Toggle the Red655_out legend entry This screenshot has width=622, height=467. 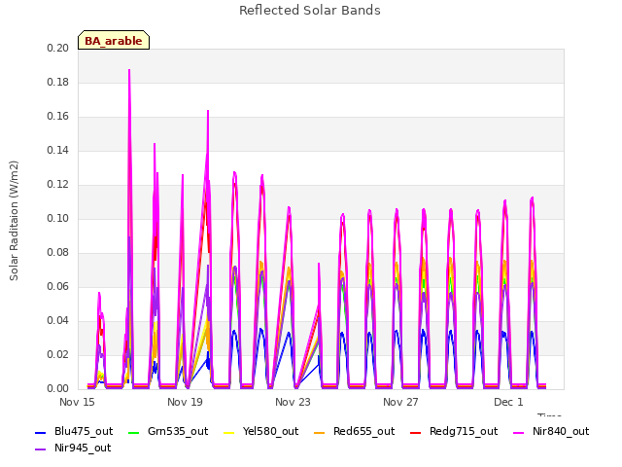coord(354,431)
